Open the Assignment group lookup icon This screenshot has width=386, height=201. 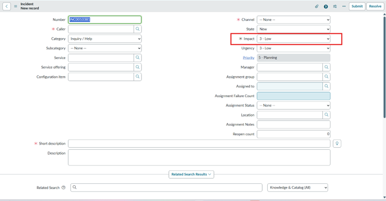[327, 77]
